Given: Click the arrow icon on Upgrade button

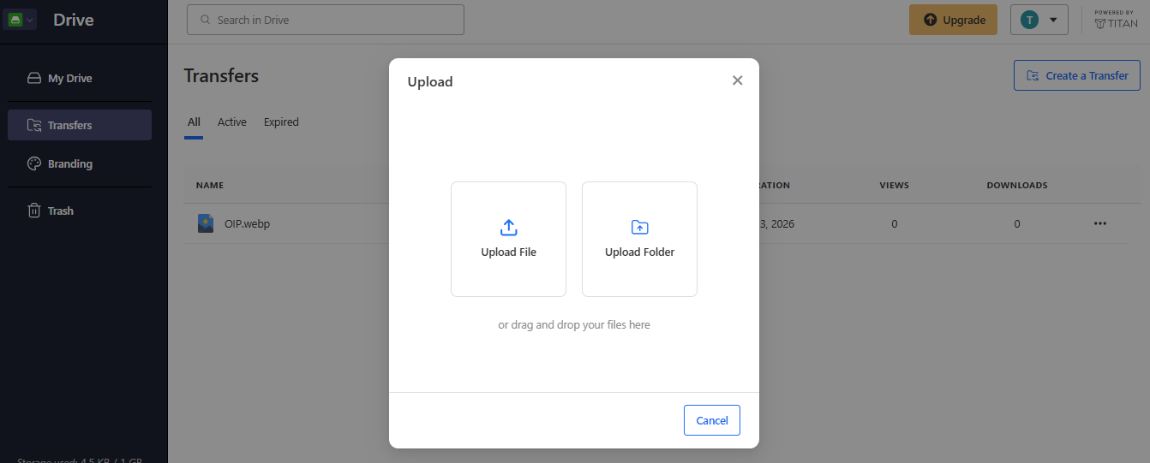Looking at the screenshot, I should (931, 20).
